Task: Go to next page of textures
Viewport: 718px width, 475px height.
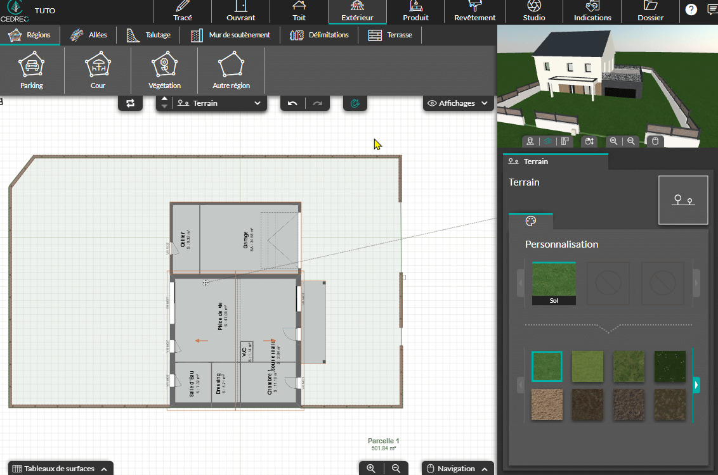Action: [696, 385]
